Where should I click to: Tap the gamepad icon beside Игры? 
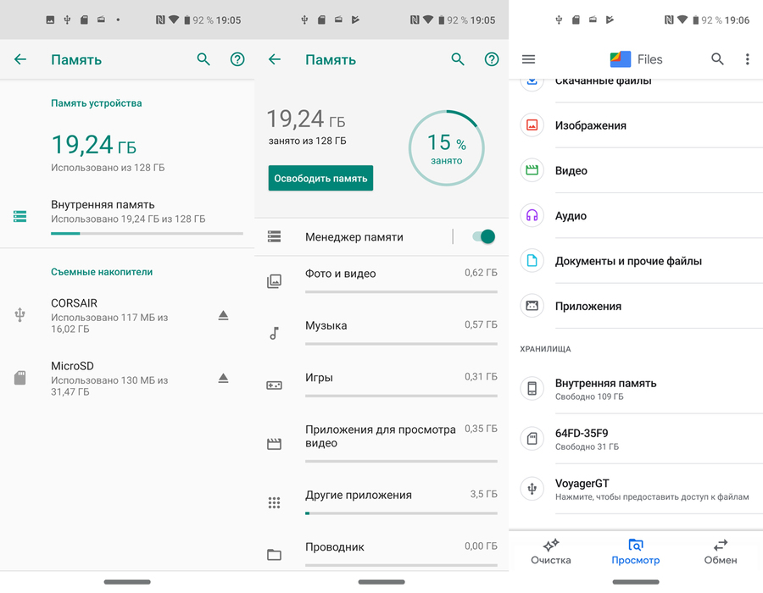tap(274, 385)
